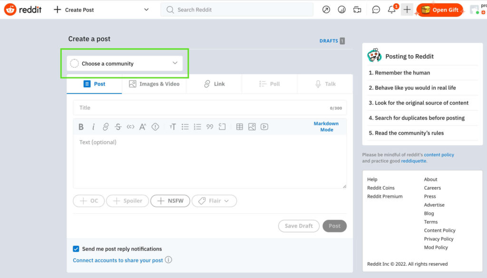The height and width of the screenshot is (278, 487).
Task: Submit with the Post button
Action: tap(334, 226)
